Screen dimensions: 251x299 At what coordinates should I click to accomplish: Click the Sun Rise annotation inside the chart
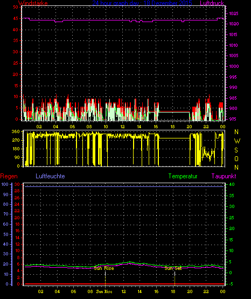pyautogui.click(x=104, y=268)
